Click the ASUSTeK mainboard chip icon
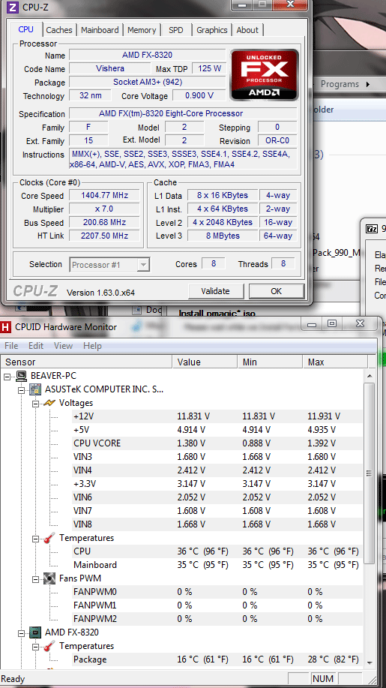This screenshot has width=386, height=688. 35,389
